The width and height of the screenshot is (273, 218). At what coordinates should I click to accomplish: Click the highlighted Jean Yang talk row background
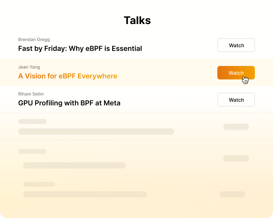click(x=136, y=73)
